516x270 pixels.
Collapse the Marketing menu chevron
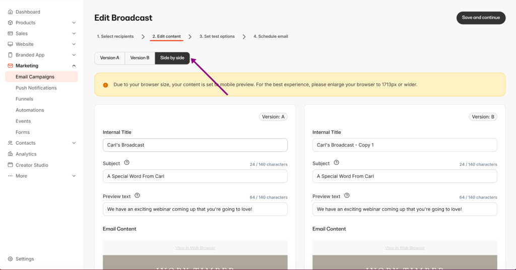pos(74,66)
